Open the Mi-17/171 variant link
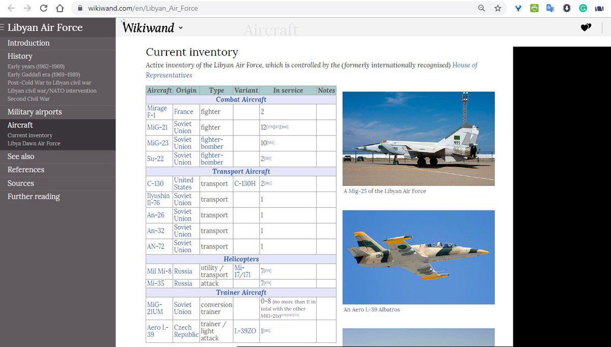This screenshot has height=347, width=611. [242, 271]
